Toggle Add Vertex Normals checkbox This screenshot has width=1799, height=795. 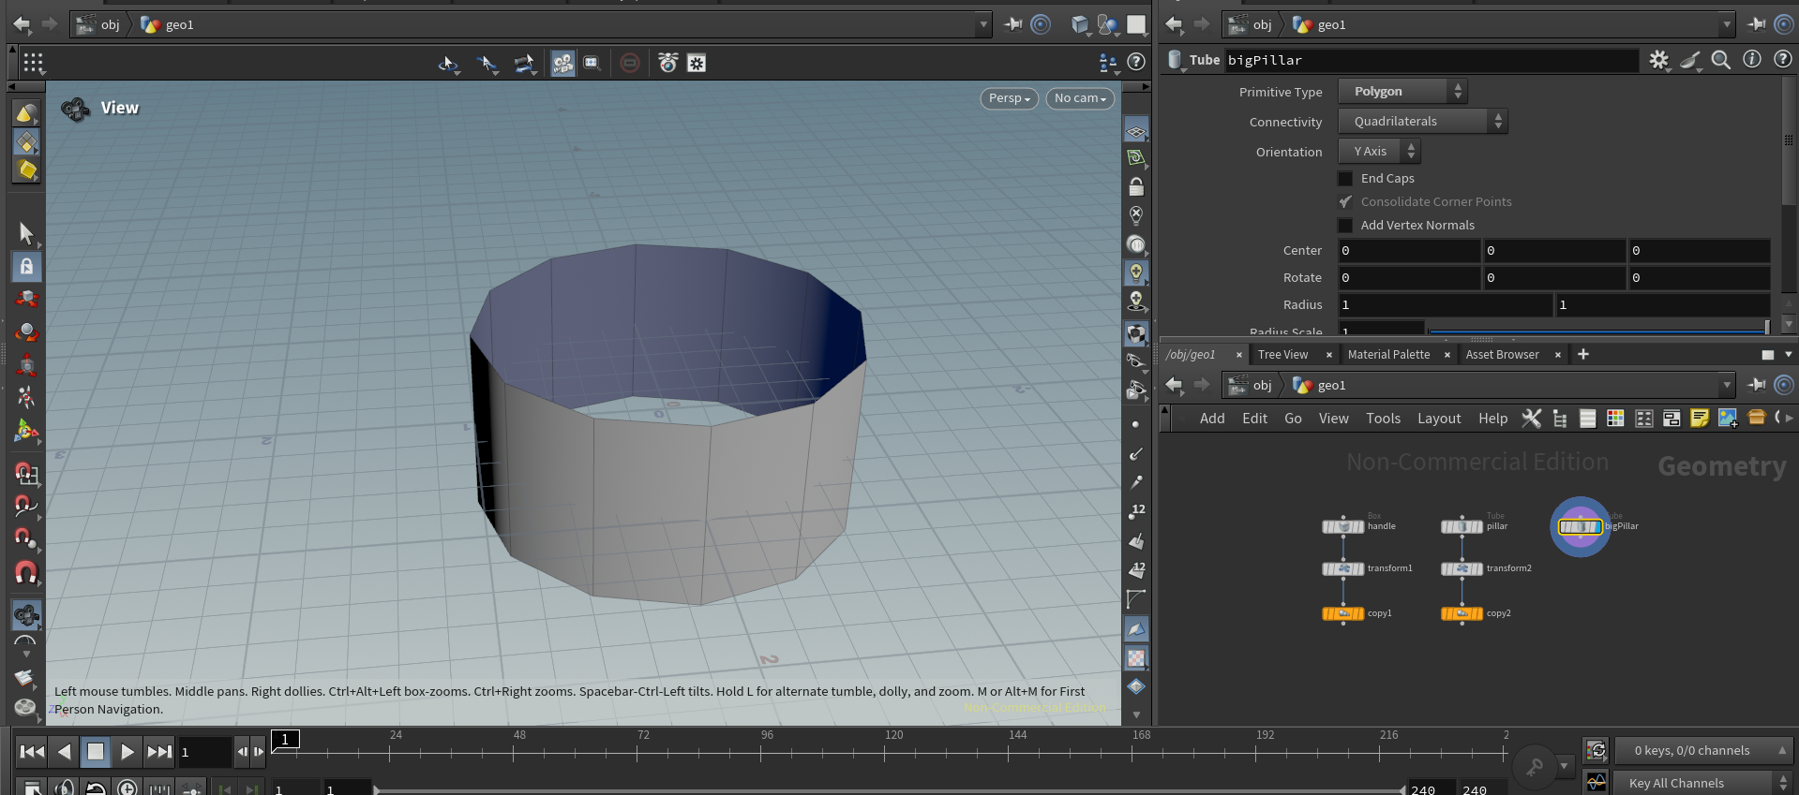[1345, 226]
